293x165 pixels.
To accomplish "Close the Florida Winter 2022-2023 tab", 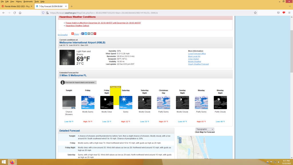I will tap(31, 6).
